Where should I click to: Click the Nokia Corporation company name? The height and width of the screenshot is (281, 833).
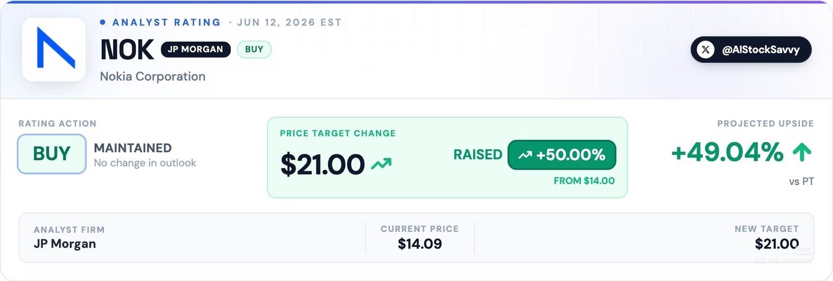click(153, 76)
